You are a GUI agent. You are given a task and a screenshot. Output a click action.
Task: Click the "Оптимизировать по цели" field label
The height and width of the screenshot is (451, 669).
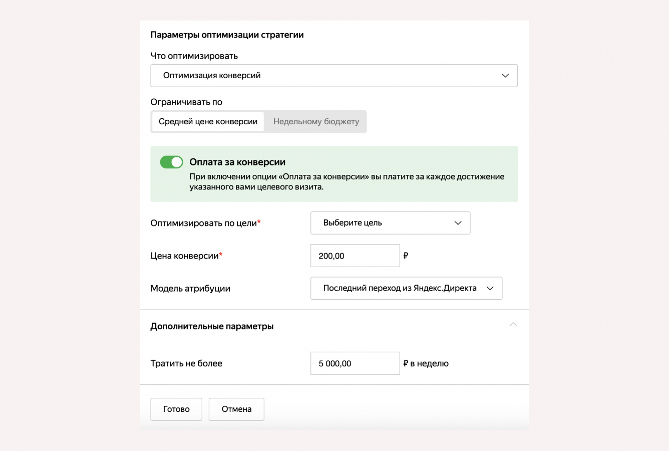[x=204, y=223]
